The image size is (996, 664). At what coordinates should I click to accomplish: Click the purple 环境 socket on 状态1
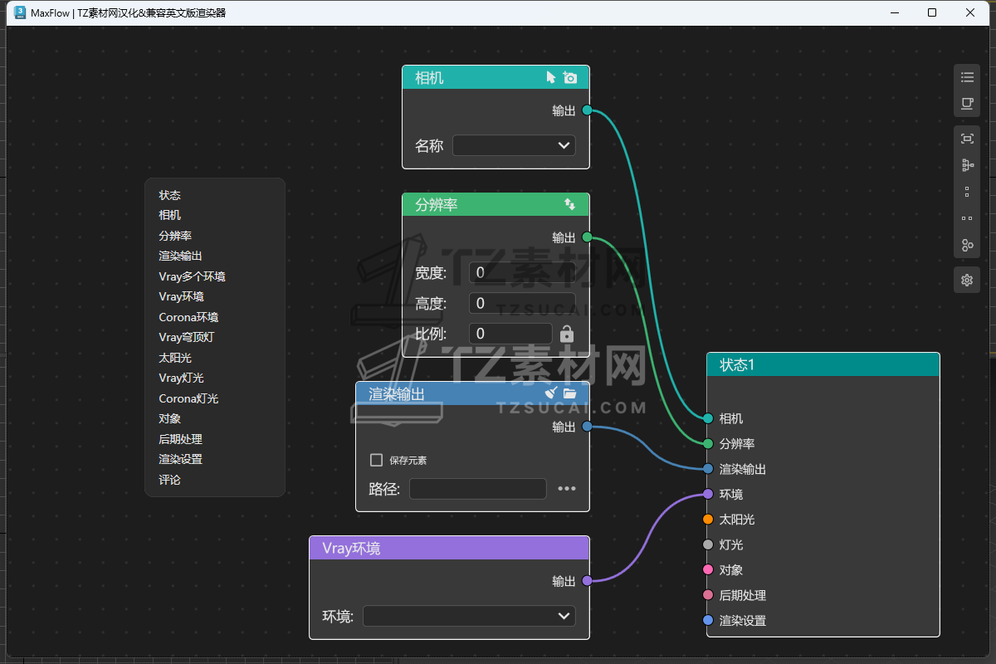pos(708,494)
